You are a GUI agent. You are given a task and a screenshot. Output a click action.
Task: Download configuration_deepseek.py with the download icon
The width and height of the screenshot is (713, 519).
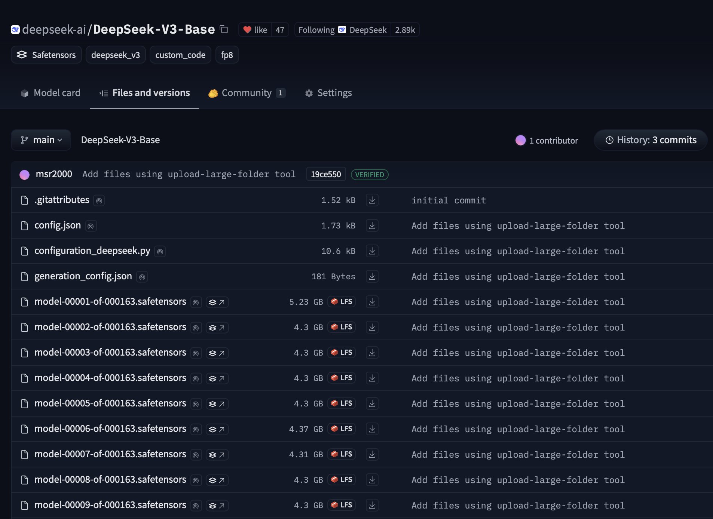coord(372,251)
